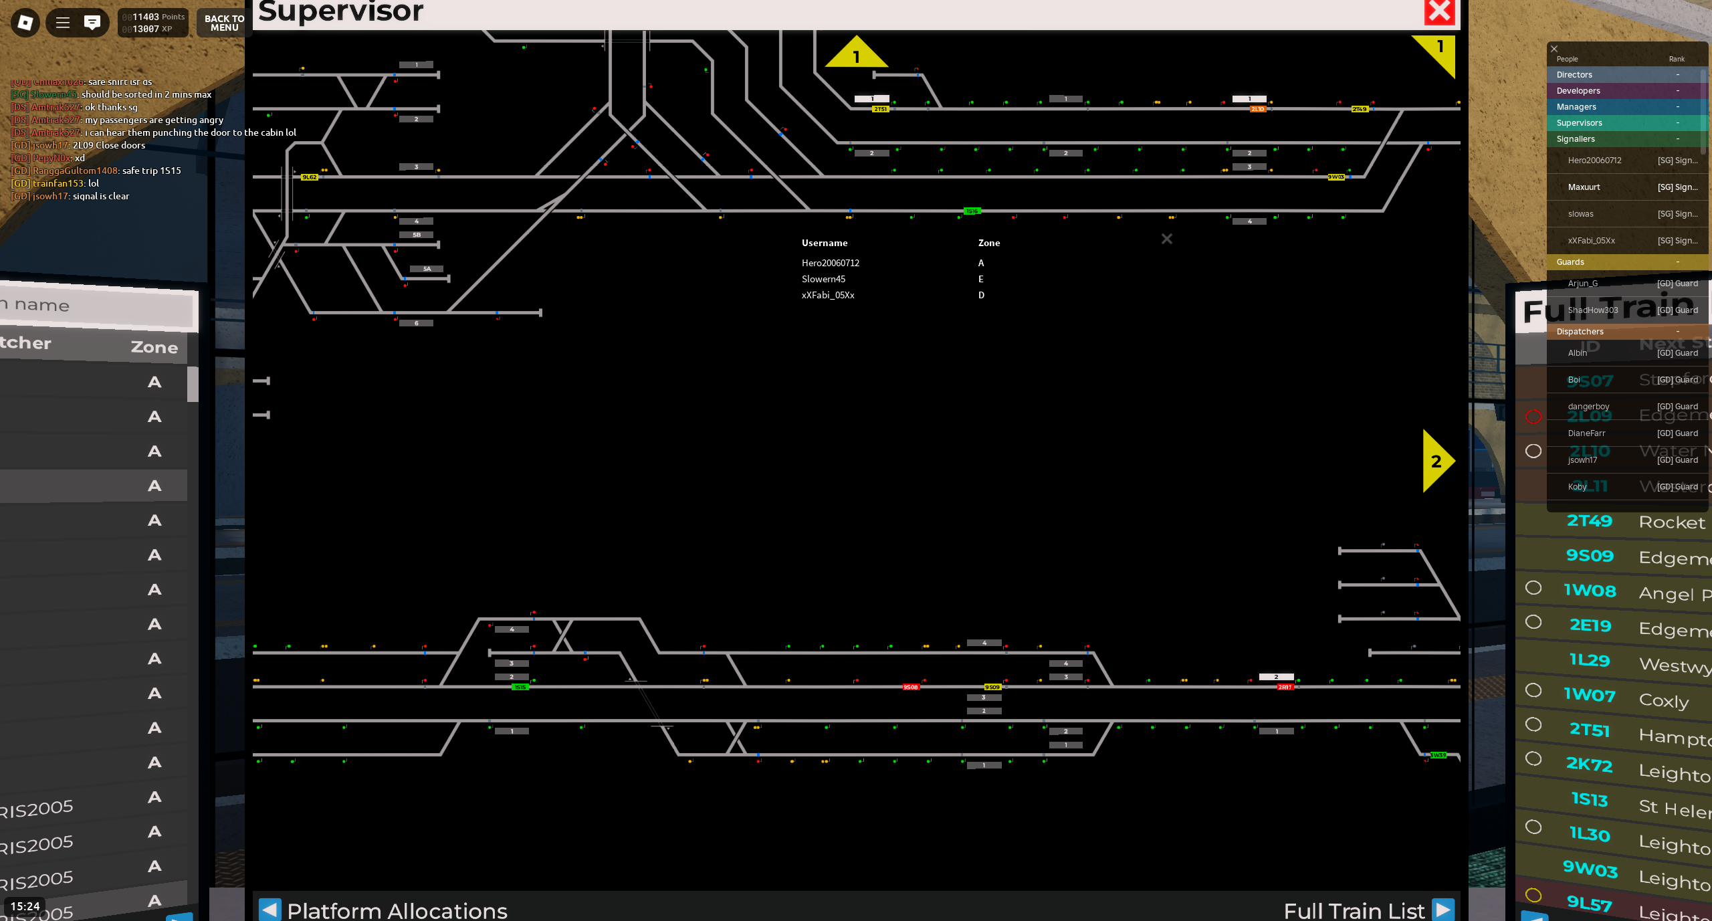Image resolution: width=1712 pixels, height=921 pixels.
Task: Click dispatcher zone list scrollbar
Action: (x=193, y=384)
